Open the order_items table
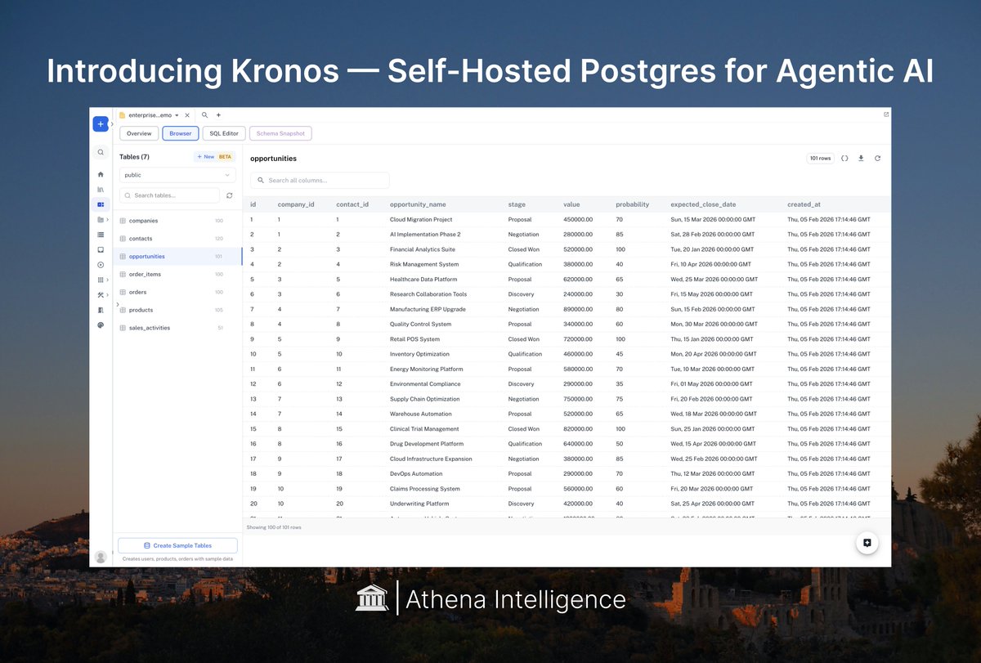 [177, 274]
